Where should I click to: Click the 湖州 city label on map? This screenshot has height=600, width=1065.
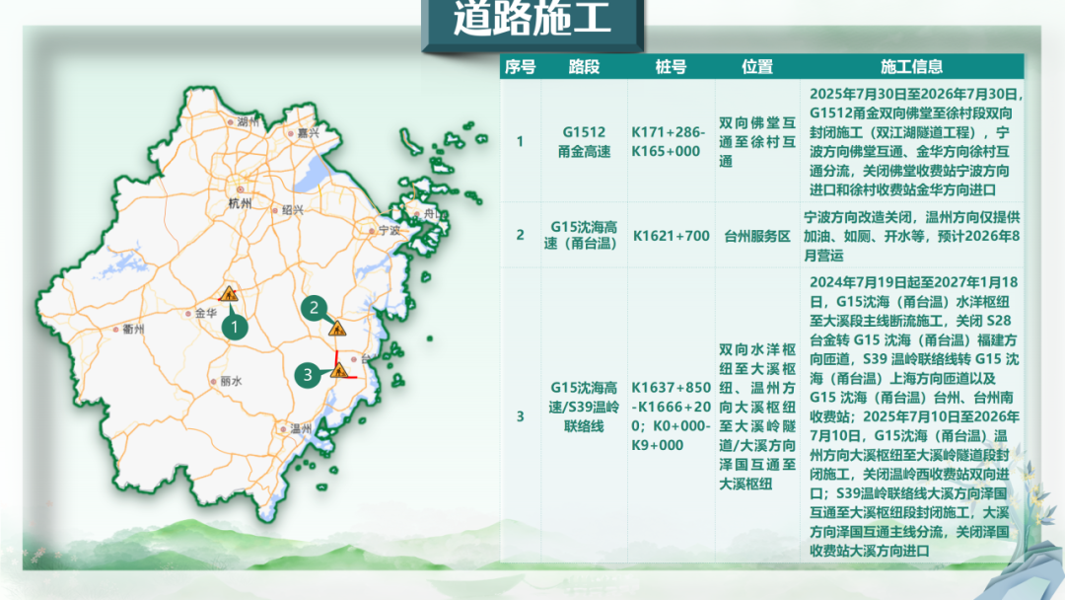(248, 122)
